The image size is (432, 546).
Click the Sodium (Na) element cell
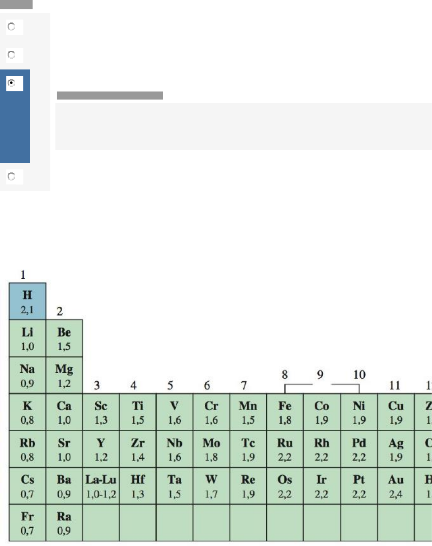tap(28, 375)
